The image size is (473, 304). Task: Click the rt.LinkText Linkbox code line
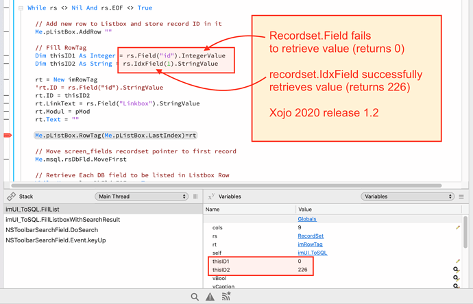(117, 103)
